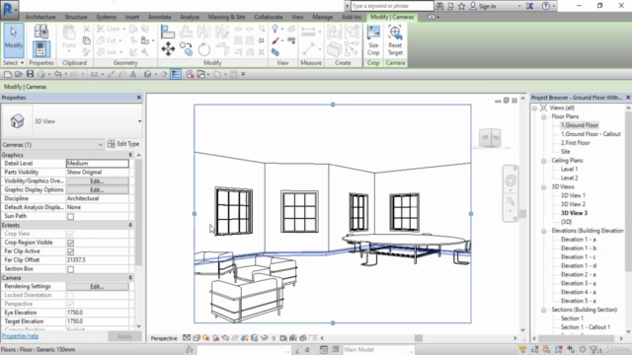Click the Sun Path icon in view control bar
This screenshot has width=632, height=355.
(206, 338)
